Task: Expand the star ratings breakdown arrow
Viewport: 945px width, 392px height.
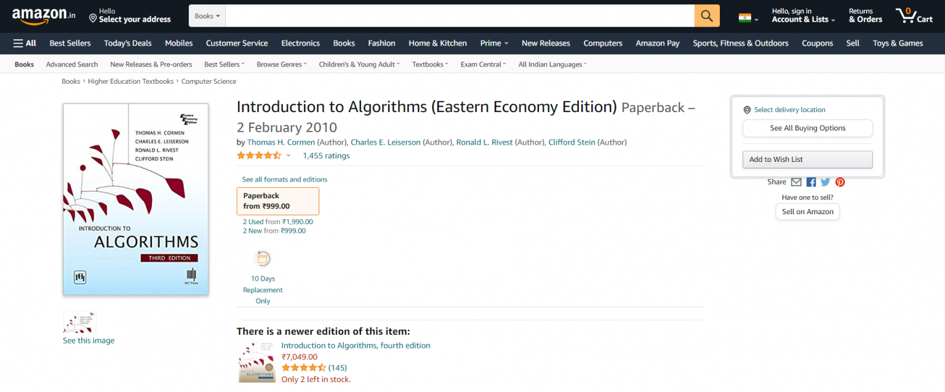Action: click(288, 156)
